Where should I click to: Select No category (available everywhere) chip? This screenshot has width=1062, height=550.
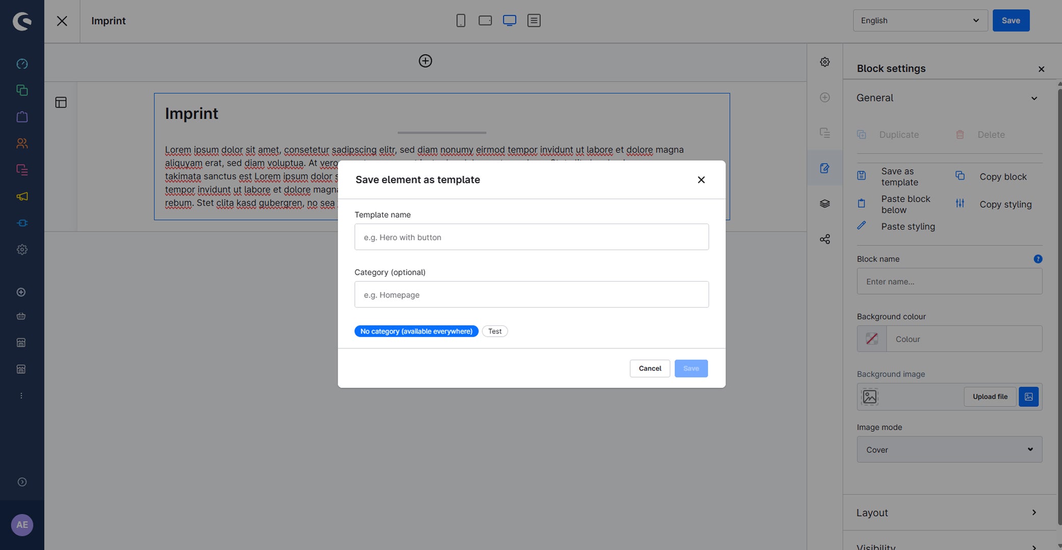pyautogui.click(x=416, y=331)
